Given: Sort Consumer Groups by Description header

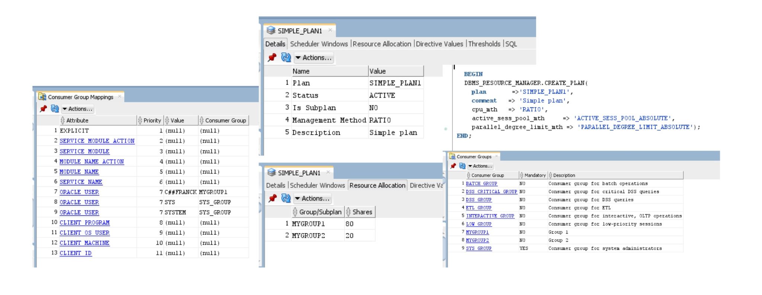Looking at the screenshot, I should click(x=615, y=175).
